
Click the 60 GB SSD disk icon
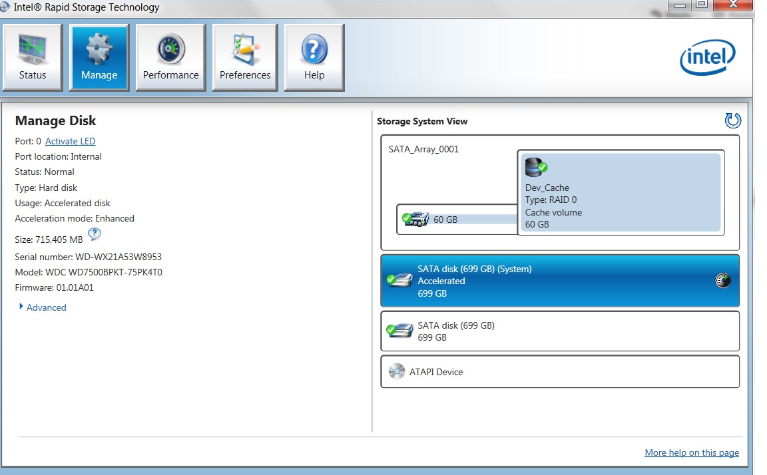click(x=415, y=220)
